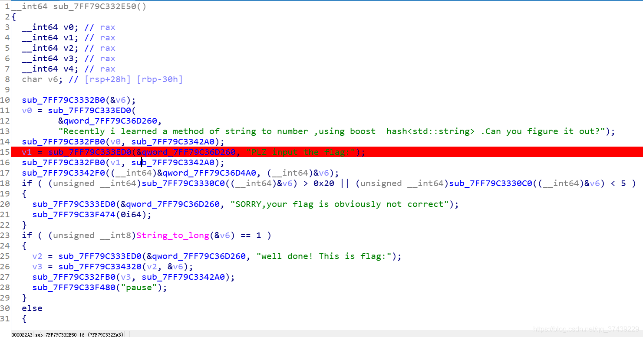Click the else keyword on line 30
This screenshot has width=643, height=337.
(32, 308)
